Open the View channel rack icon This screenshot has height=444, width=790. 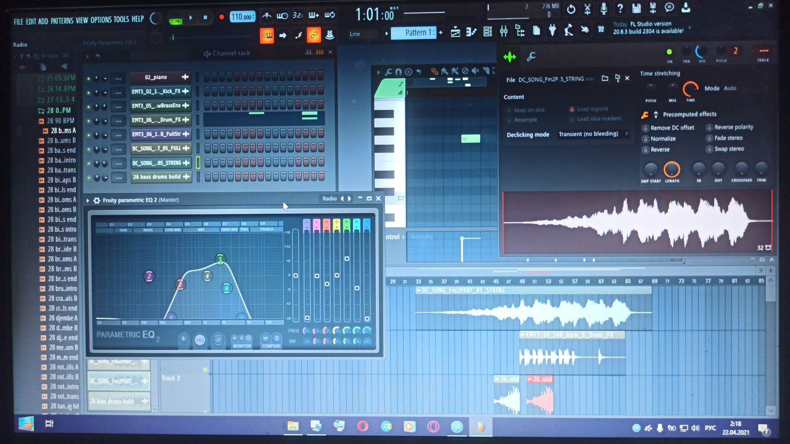[x=488, y=31]
